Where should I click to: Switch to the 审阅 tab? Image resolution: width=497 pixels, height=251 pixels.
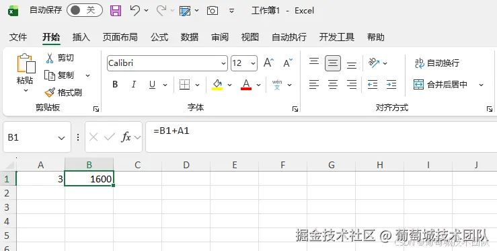coord(220,37)
